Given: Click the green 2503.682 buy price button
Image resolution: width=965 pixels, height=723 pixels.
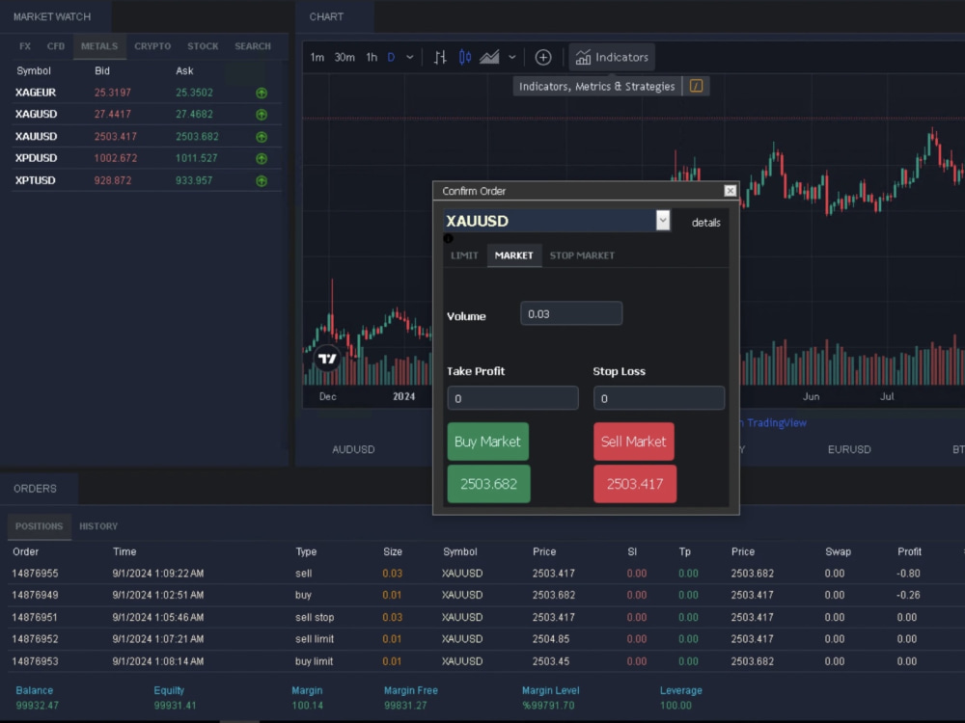Looking at the screenshot, I should pos(488,484).
